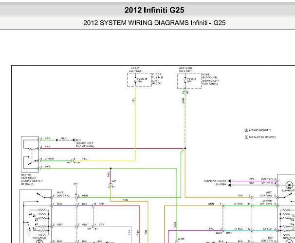Select the 'PPL (OR RED)' wire label
Screen dimensions: 295x243
click(x=261, y=179)
